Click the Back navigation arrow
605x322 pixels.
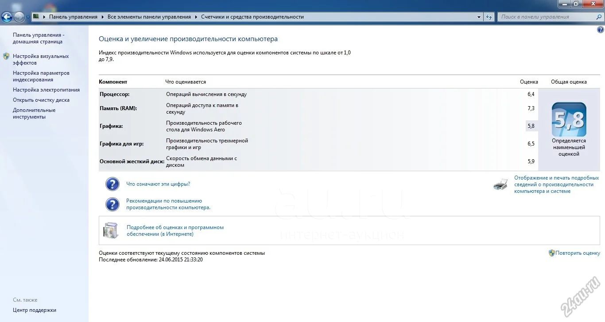pos(7,17)
